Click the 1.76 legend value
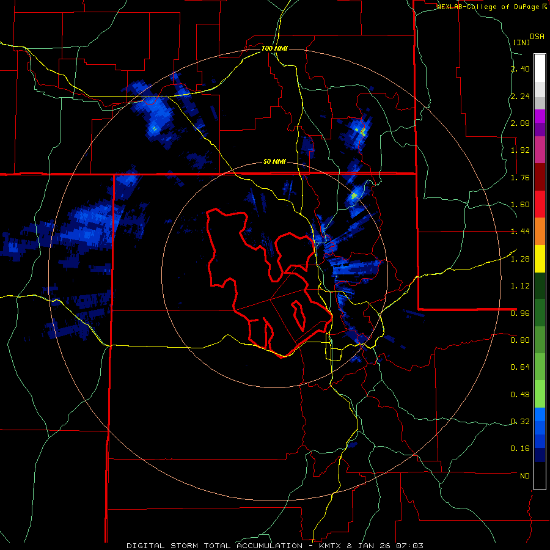 (520, 177)
